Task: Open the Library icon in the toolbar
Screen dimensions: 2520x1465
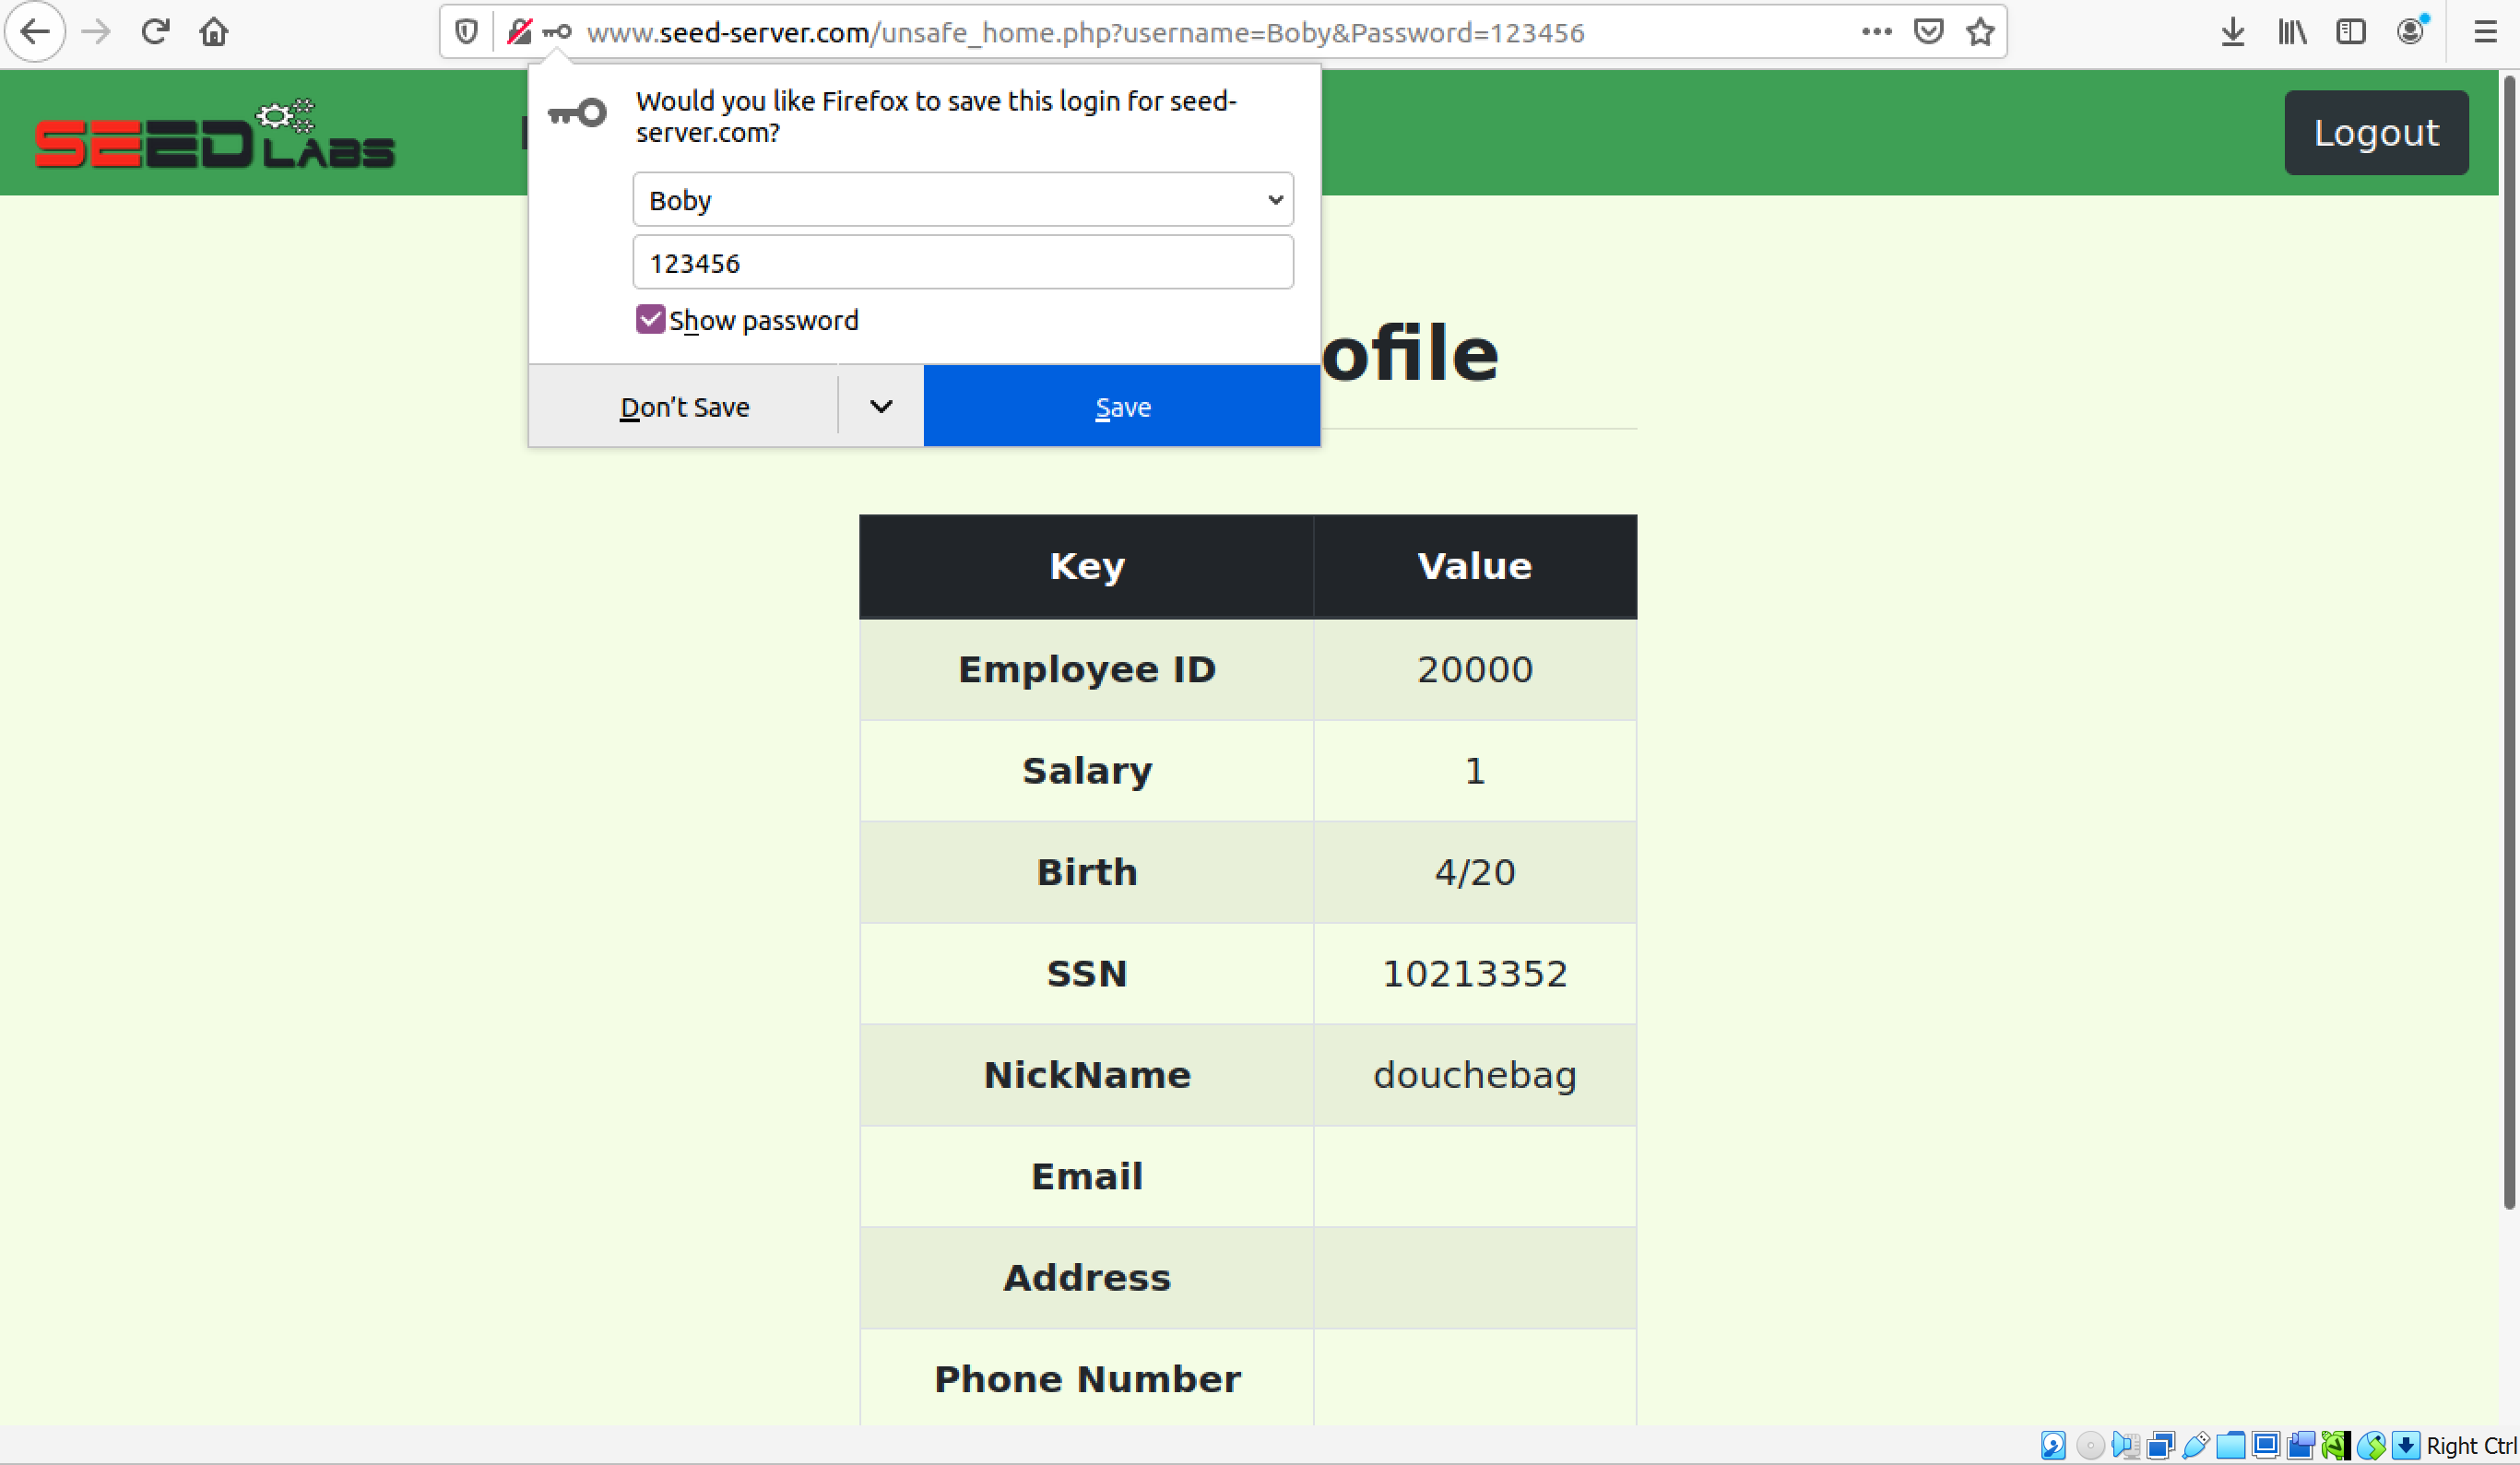Action: pyautogui.click(x=2292, y=32)
